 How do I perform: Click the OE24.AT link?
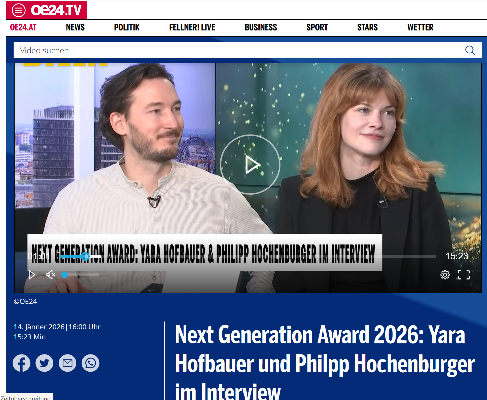pyautogui.click(x=23, y=27)
